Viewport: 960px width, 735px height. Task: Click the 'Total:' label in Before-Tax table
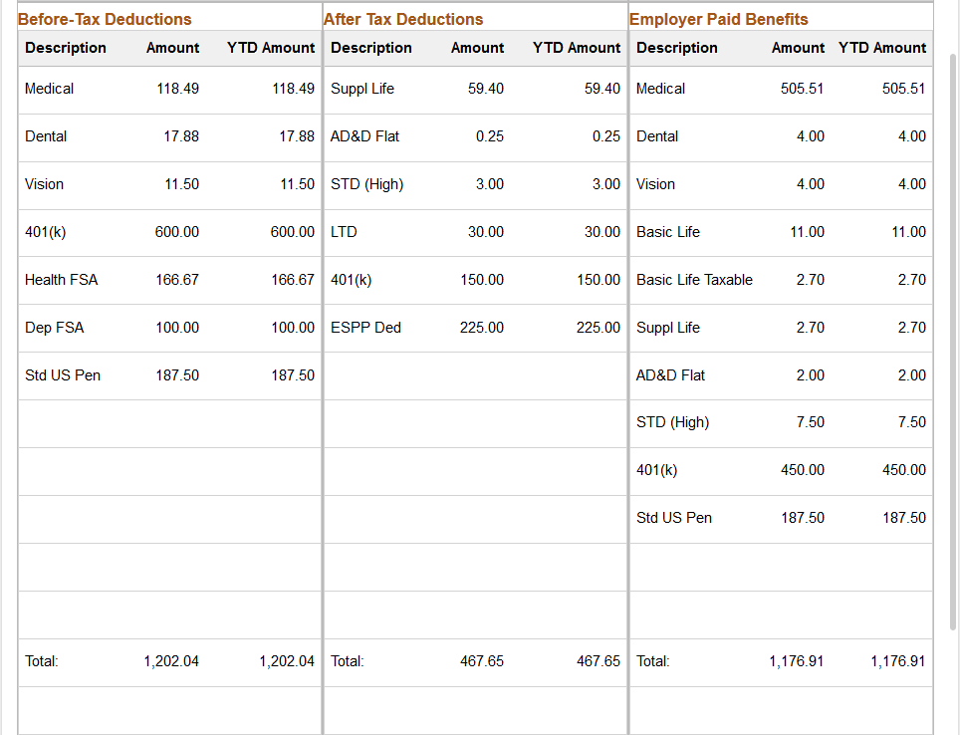click(x=42, y=661)
